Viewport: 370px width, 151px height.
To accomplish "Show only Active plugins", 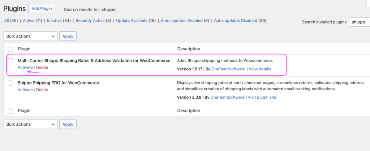I will click(29, 21).
